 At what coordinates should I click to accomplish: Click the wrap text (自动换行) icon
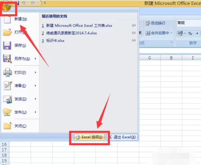148,23
